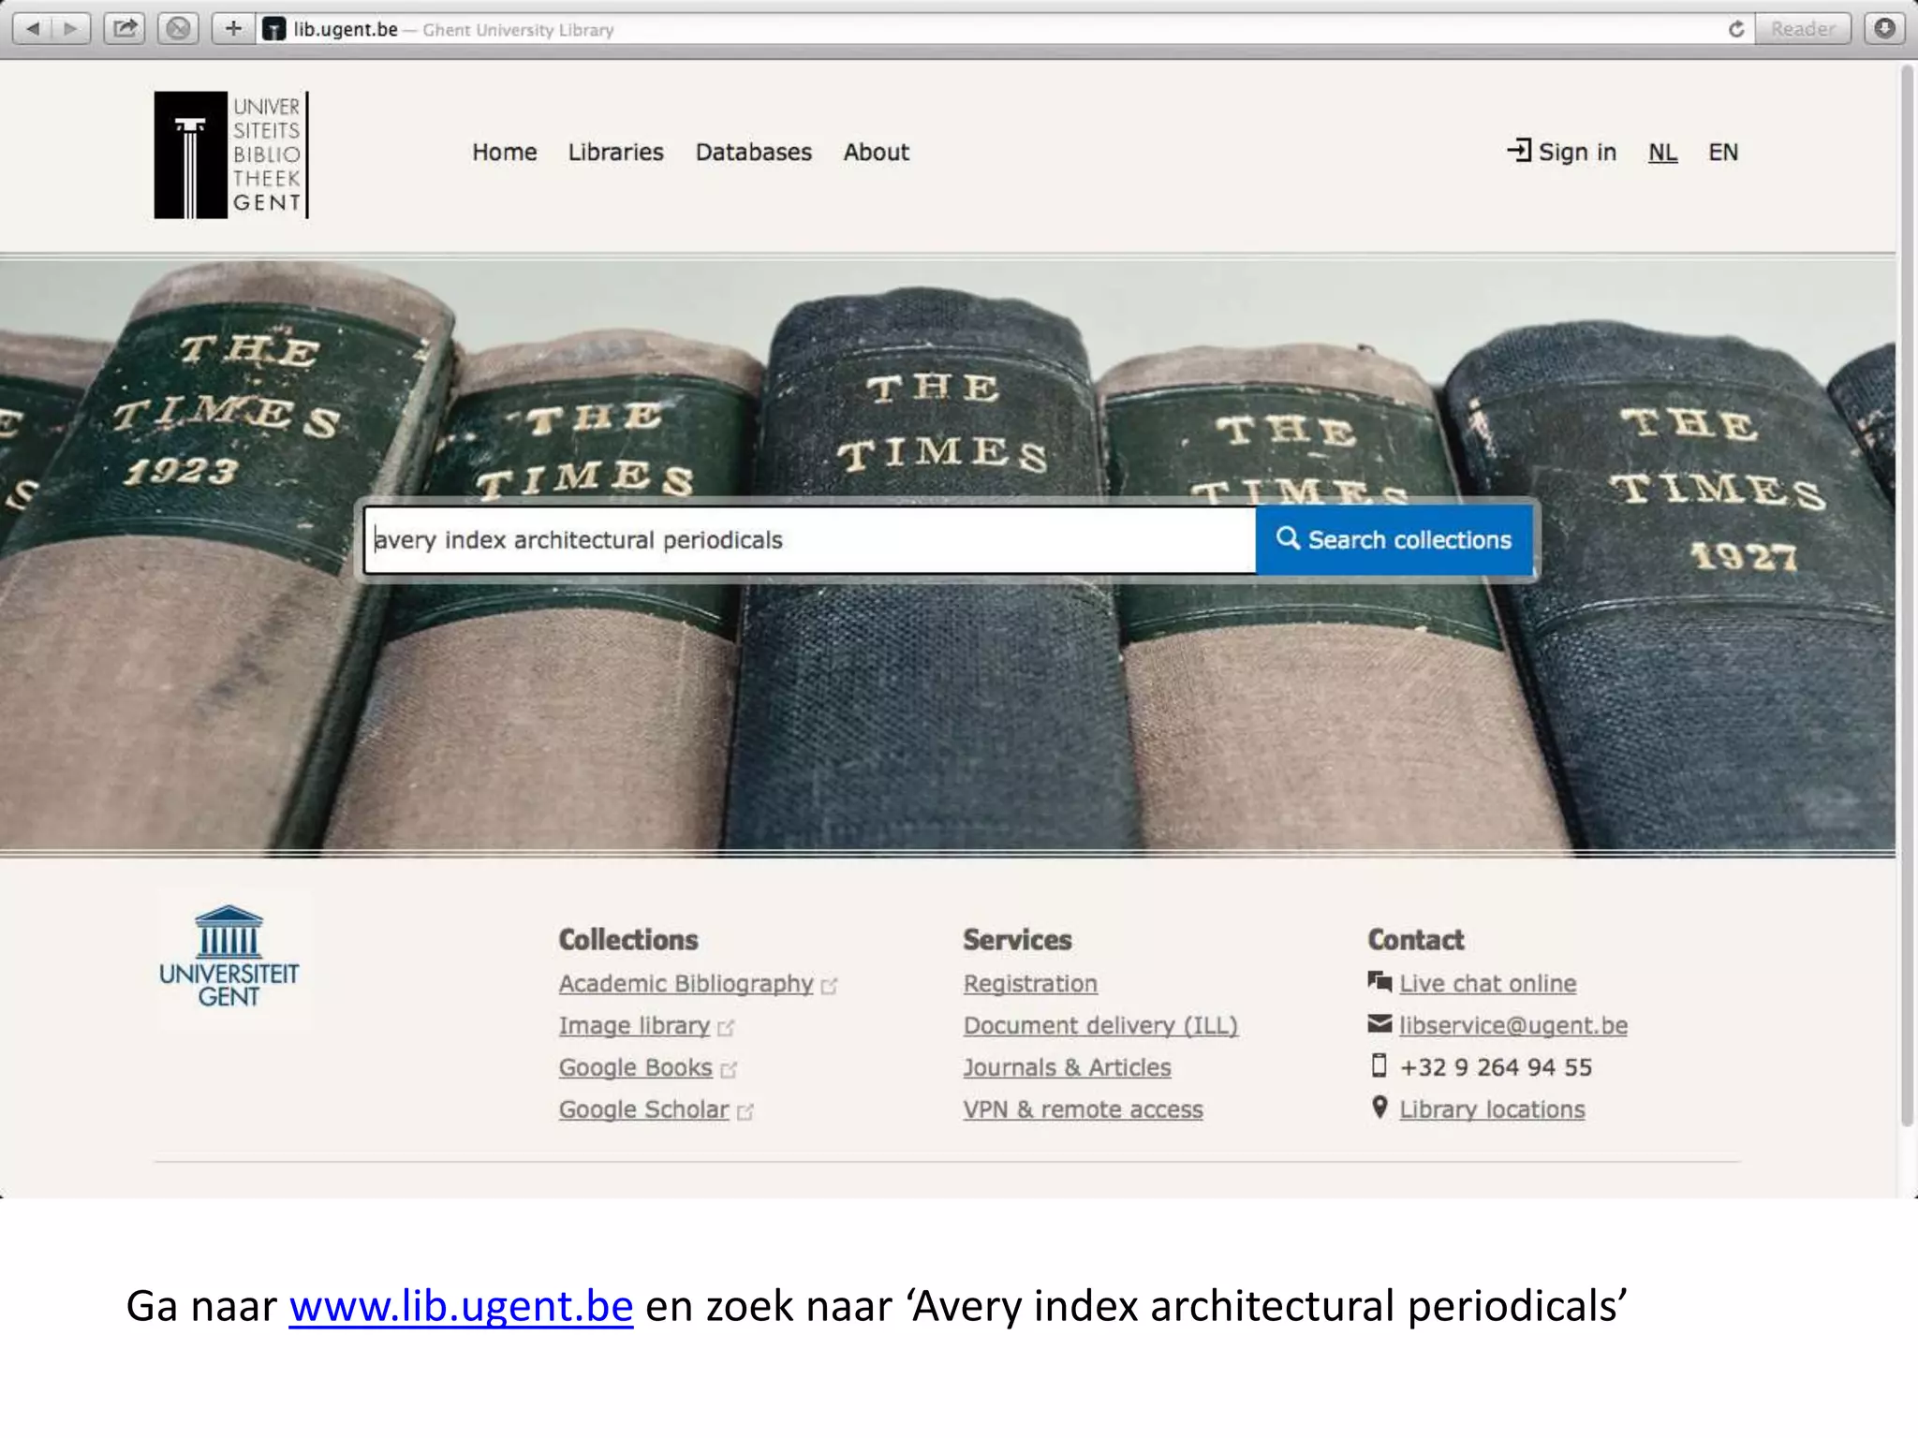Click into the collection search field
This screenshot has height=1438, width=1918.
pos(809,540)
